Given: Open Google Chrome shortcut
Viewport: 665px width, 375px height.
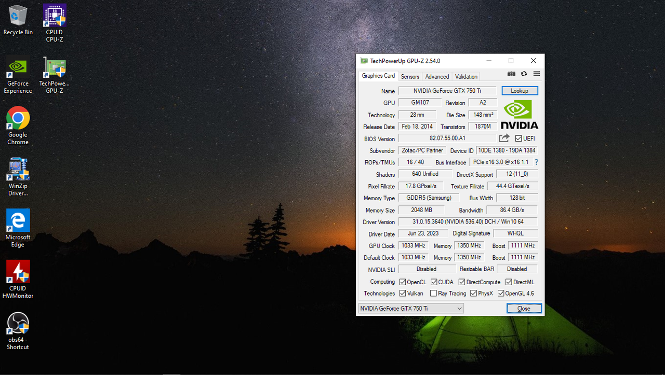Looking at the screenshot, I should (x=18, y=126).
